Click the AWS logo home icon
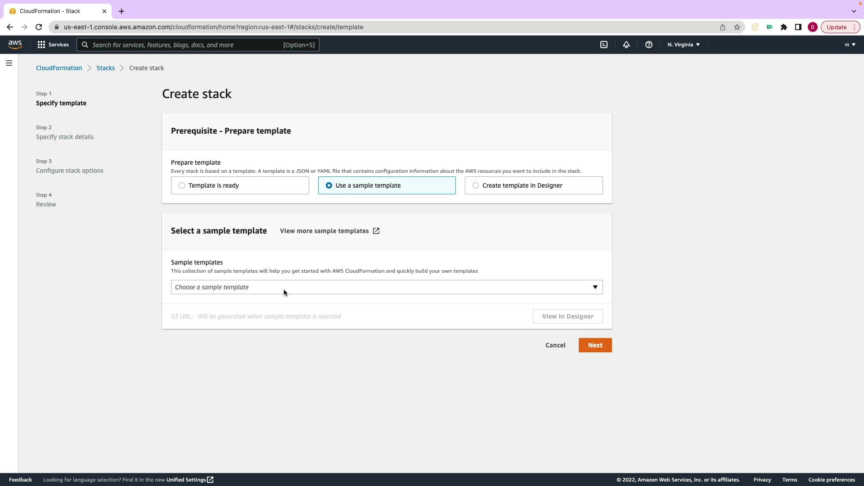Screen dimensions: 864x486 15,45
